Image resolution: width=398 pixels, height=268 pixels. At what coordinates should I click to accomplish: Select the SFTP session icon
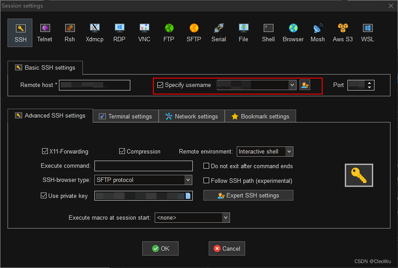194,33
